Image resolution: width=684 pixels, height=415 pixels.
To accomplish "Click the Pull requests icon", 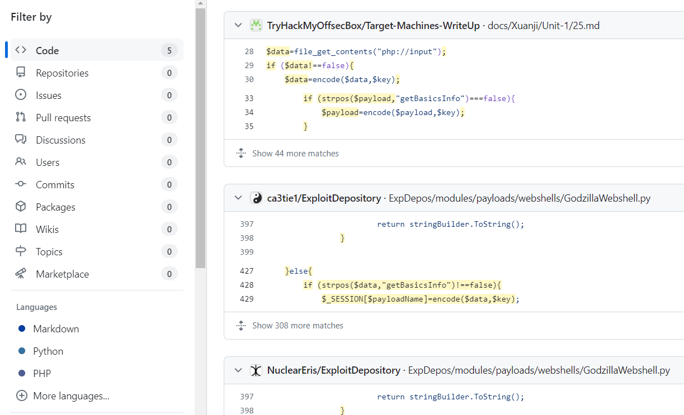I will pos(21,117).
